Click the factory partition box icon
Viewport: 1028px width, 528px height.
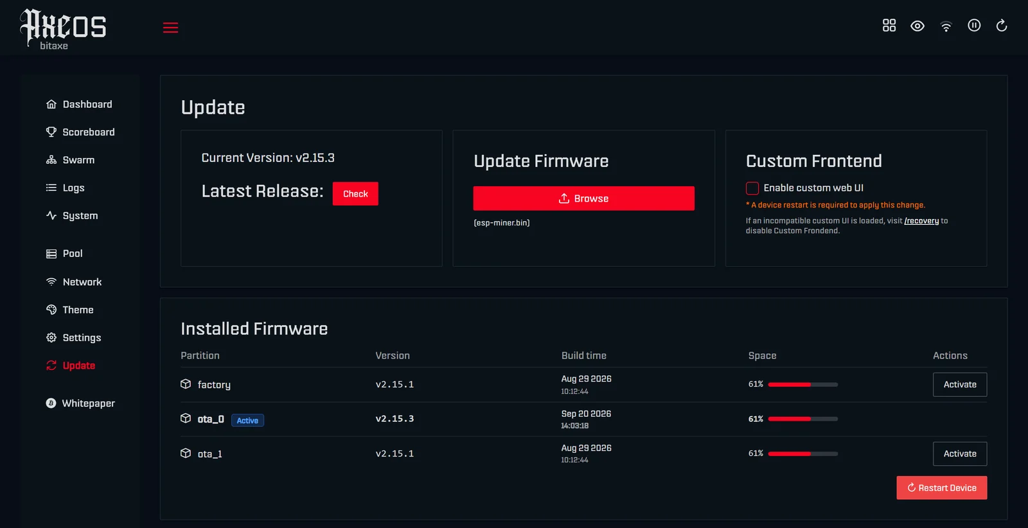pos(186,384)
